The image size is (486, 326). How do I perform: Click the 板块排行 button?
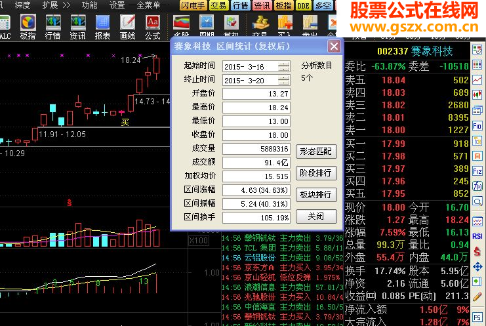316,195
